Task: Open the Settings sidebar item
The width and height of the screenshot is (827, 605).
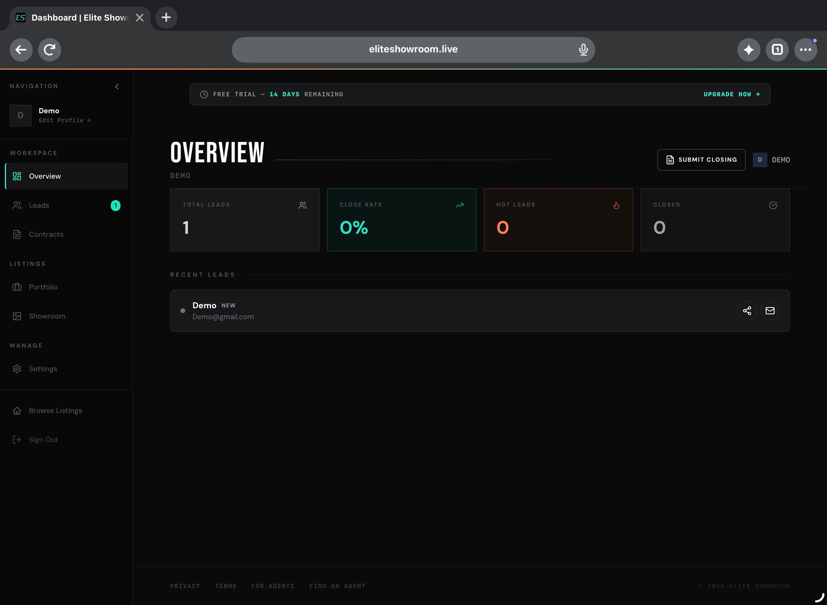Action: pos(66,369)
